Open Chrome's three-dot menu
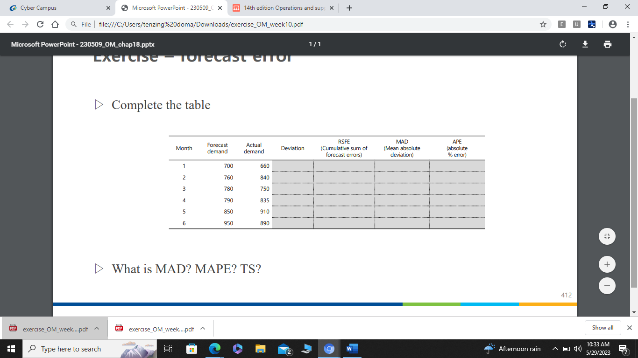The width and height of the screenshot is (638, 358). [x=627, y=24]
